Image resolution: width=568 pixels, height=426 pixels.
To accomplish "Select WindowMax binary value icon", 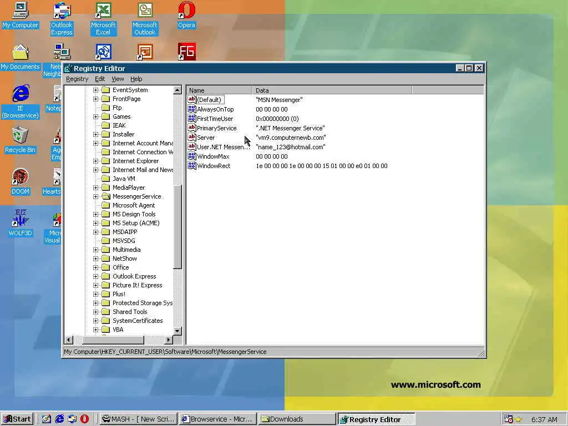I will tap(191, 156).
